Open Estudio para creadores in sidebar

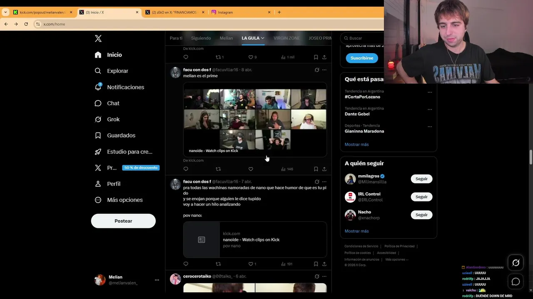coord(123,152)
